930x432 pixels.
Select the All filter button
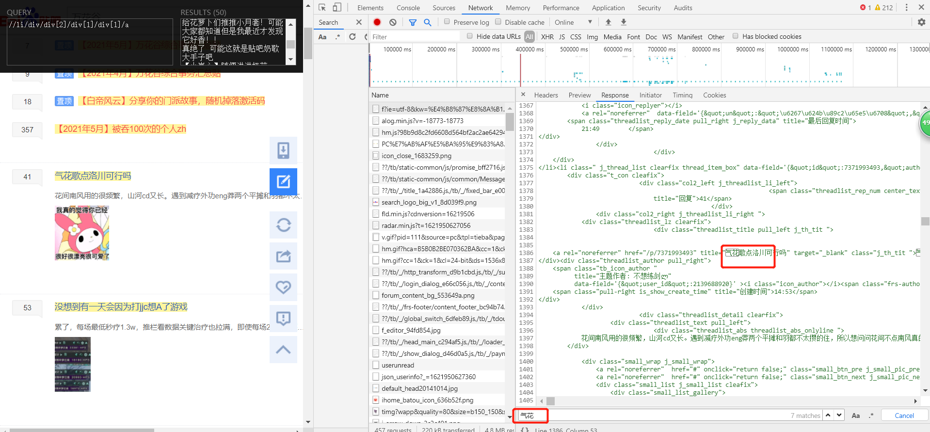tap(529, 37)
